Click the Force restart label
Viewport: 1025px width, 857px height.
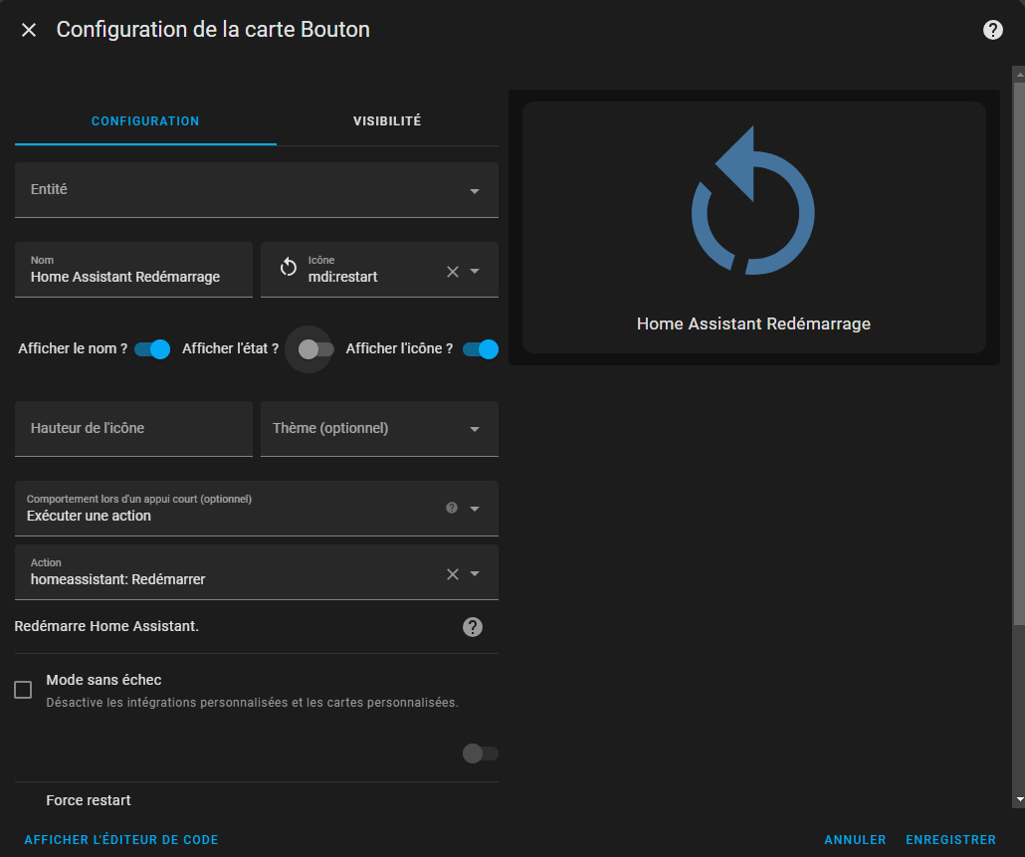89,800
